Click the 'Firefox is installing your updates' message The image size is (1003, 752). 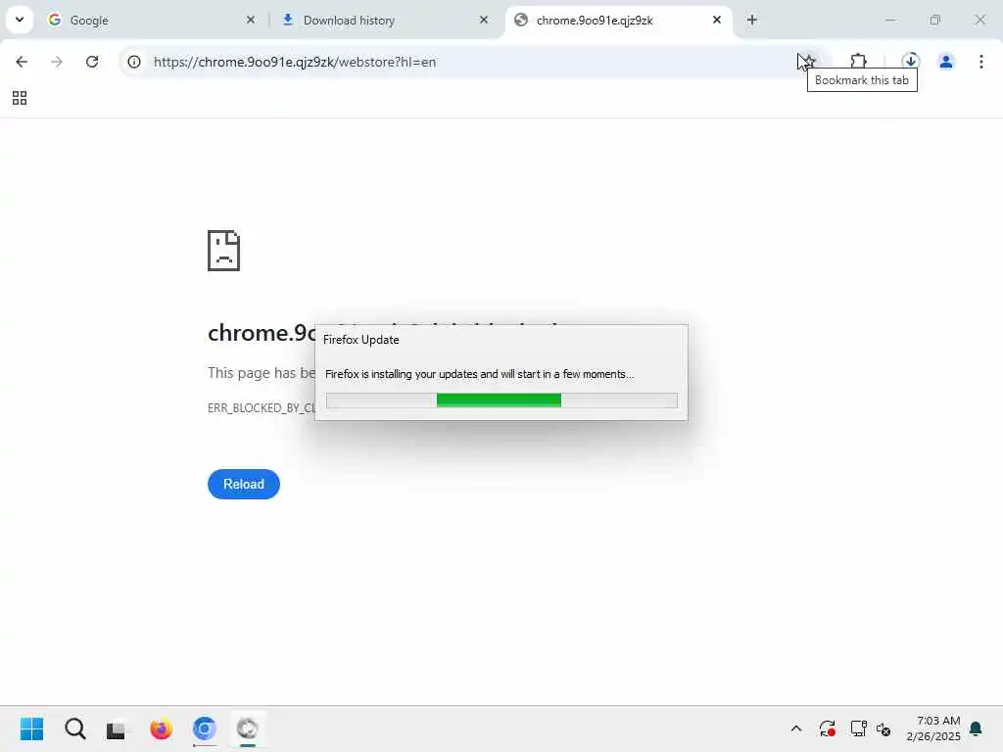(479, 374)
